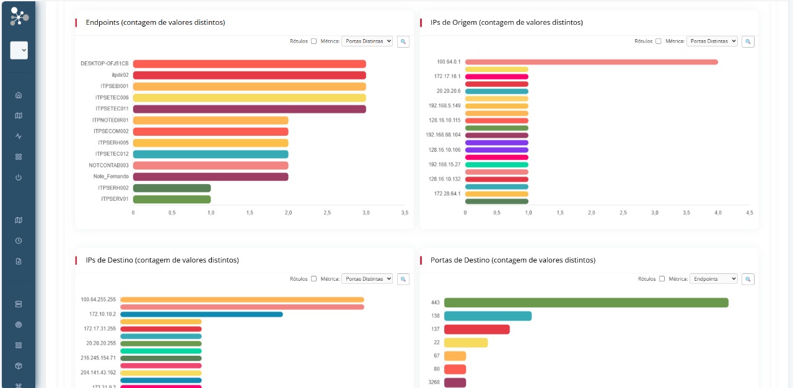Image resolution: width=793 pixels, height=388 pixels.
Task: Open the clock icon in the sidebar
Action: click(19, 240)
